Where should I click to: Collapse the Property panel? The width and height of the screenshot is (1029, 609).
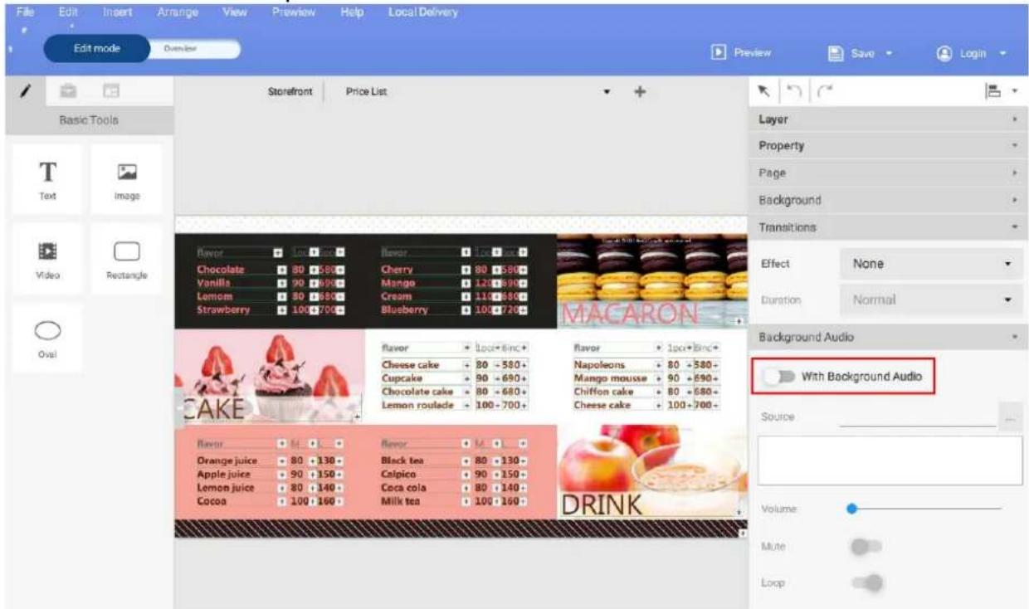click(x=888, y=146)
